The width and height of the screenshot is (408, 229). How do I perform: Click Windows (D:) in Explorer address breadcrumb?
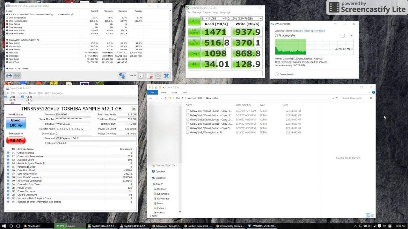click(x=195, y=98)
